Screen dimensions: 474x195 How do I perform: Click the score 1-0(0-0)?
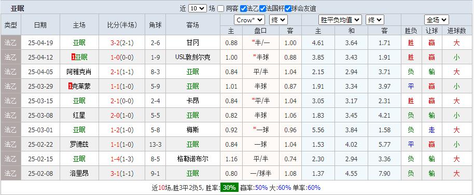pos(122,57)
